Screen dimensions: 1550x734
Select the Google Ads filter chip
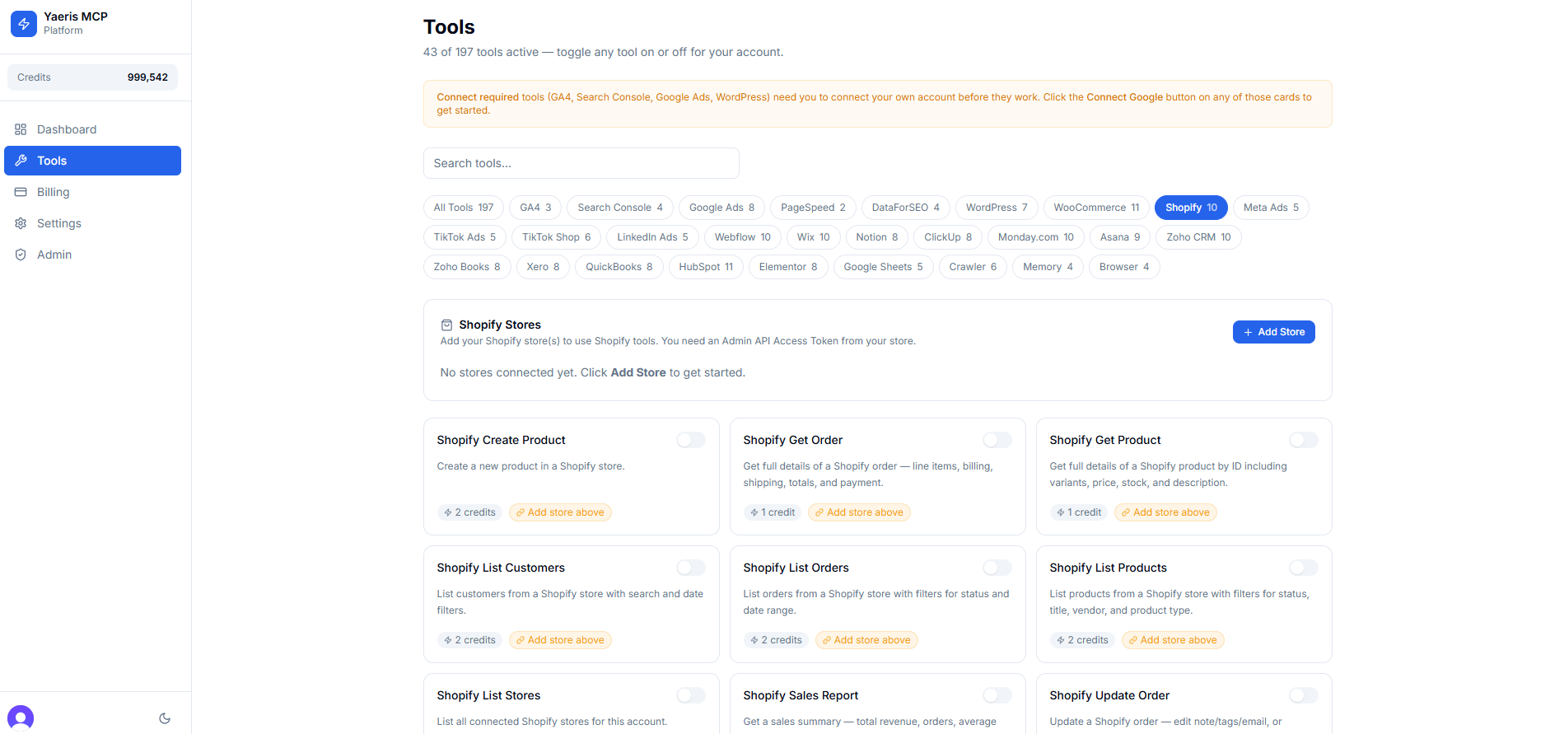(721, 208)
